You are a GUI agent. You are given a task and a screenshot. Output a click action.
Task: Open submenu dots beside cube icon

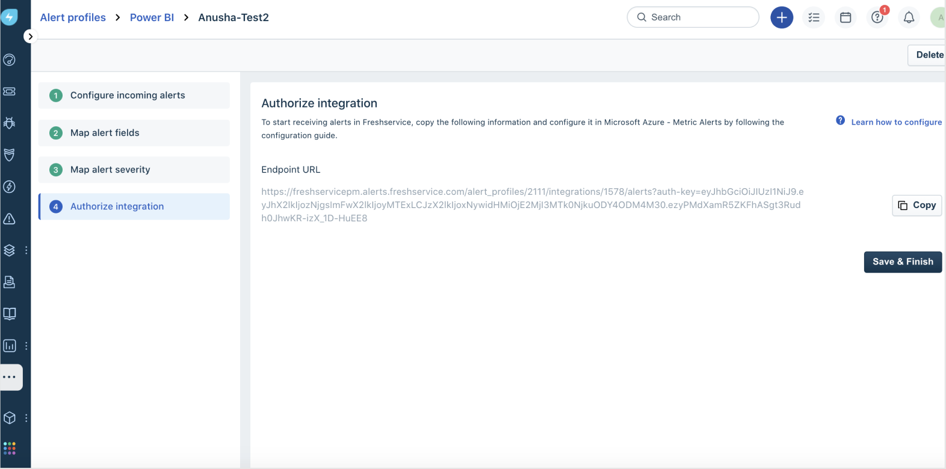pos(26,418)
